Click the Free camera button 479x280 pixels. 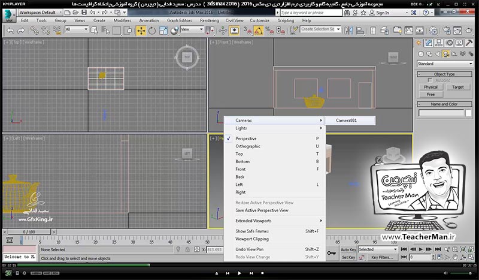431,95
